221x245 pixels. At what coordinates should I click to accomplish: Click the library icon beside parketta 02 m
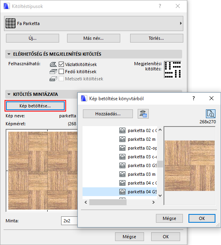pyautogui.click(x=122, y=139)
